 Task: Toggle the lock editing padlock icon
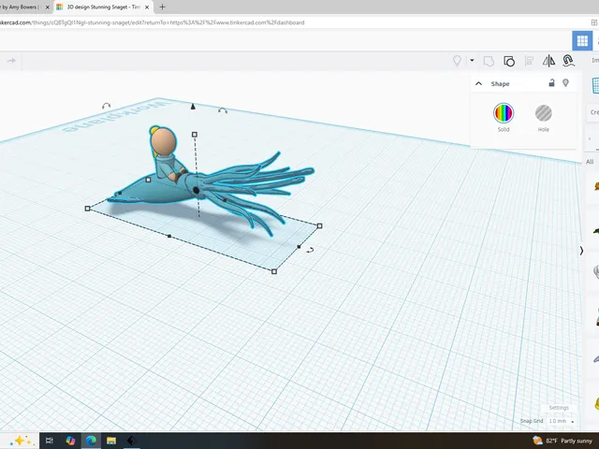(551, 82)
